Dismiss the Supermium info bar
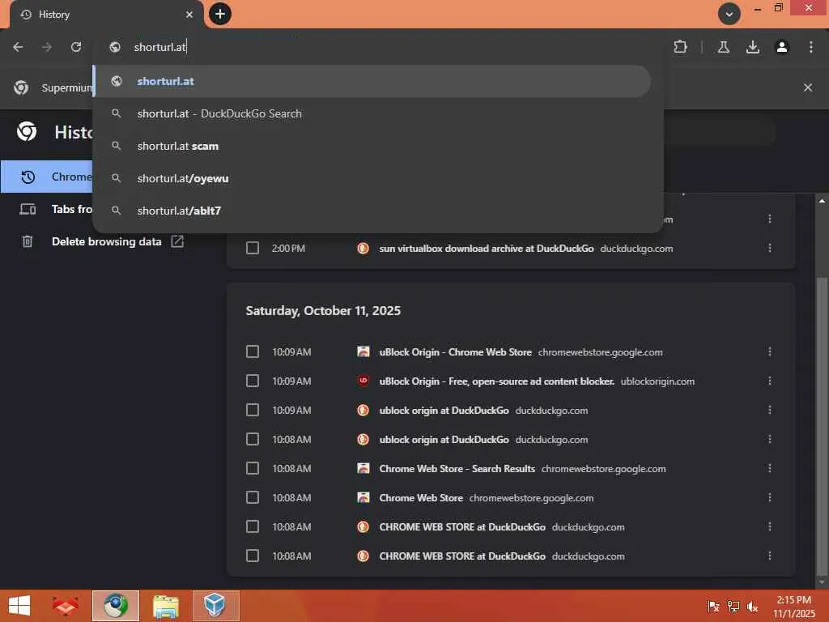The width and height of the screenshot is (829, 622). pos(808,87)
